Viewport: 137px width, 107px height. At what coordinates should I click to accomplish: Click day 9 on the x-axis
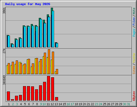coord(41,104)
